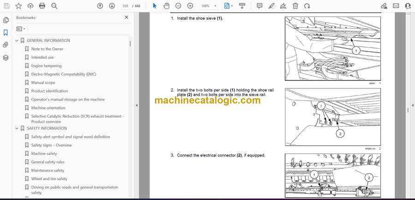Zoom out with the minus icon

[x=178, y=6]
